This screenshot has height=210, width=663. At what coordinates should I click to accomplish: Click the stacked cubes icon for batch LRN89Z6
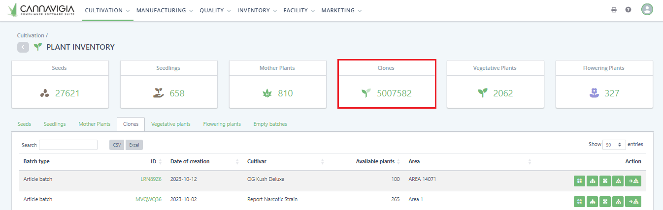618,181
